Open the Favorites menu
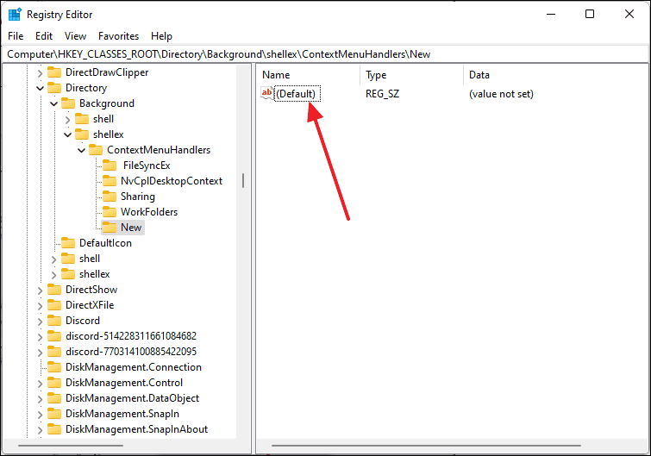 click(x=118, y=36)
